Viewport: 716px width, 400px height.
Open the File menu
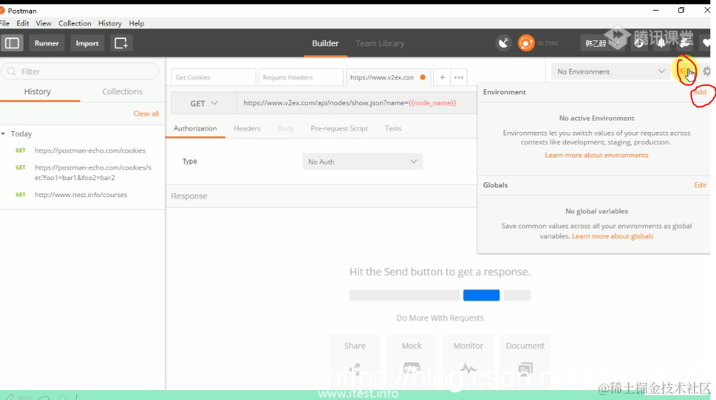(x=4, y=23)
